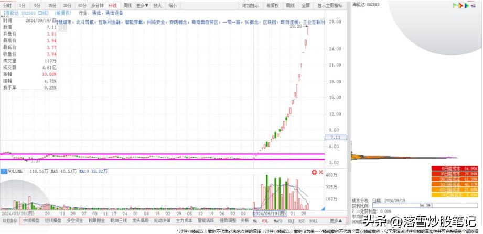Viewport: 483px width, 234px height.
Task: Click the 7.11 price marker on the axis
Action: click(x=336, y=138)
